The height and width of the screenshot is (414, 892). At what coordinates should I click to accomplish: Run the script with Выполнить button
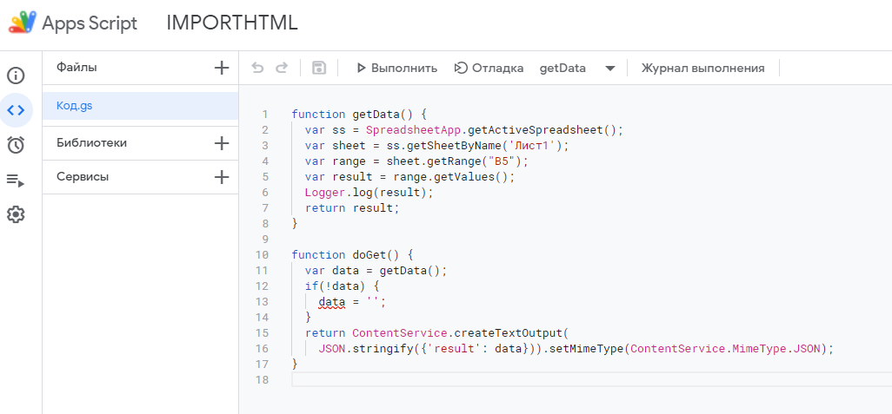tap(397, 69)
